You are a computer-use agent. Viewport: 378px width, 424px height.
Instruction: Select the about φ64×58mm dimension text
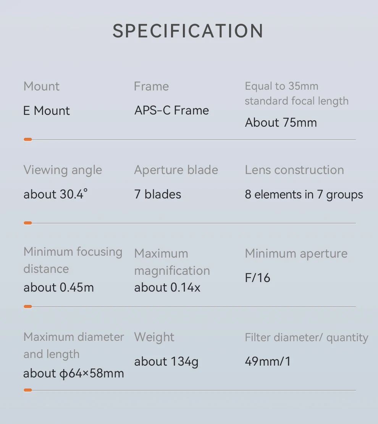(74, 374)
